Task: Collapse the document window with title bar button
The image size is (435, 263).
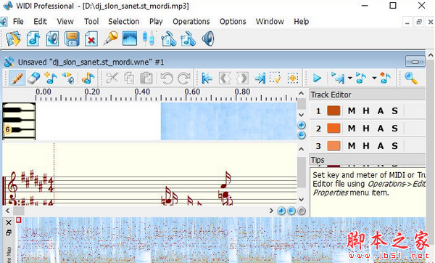Action: (415, 62)
